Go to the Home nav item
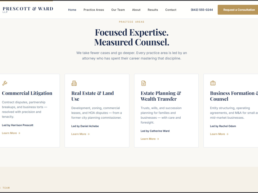 (x=72, y=10)
